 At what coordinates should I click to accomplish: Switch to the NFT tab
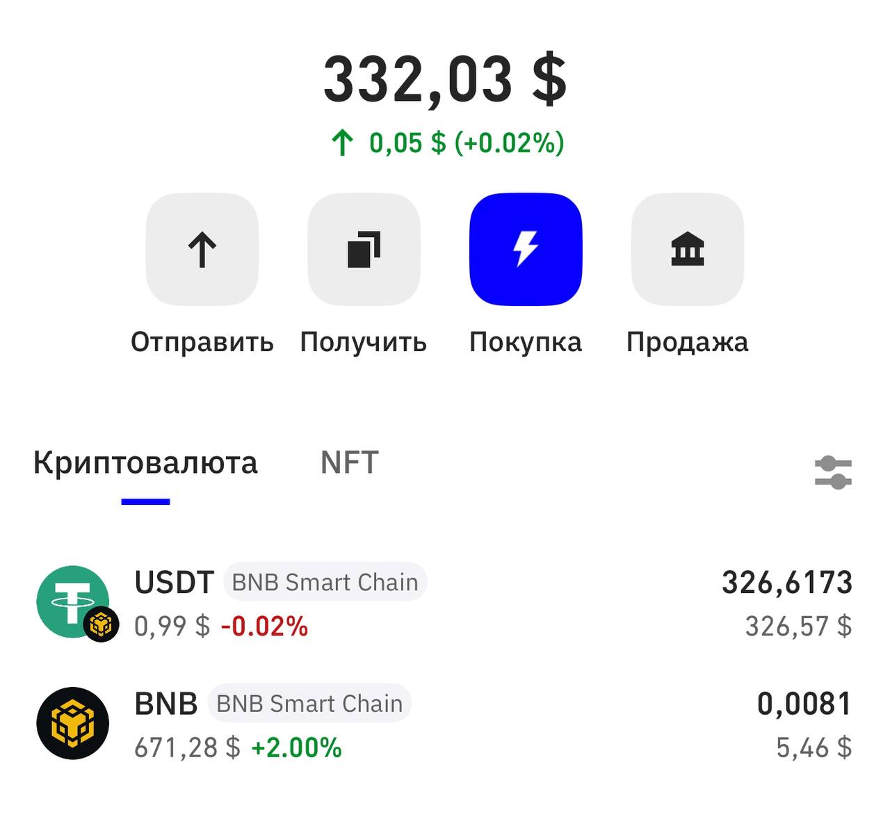coord(350,463)
